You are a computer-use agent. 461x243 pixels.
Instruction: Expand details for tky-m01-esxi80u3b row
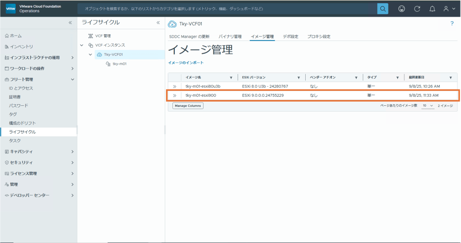coord(175,86)
